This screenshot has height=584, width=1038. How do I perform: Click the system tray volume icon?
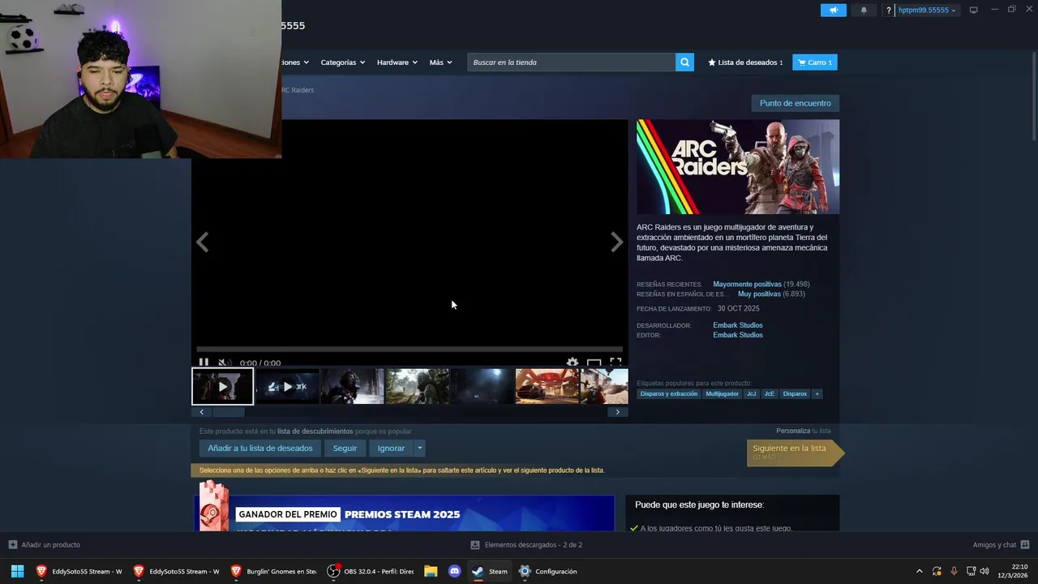tap(984, 571)
